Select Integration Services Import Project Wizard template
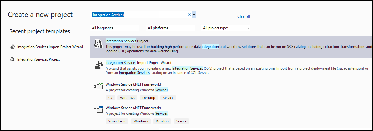 coord(231,68)
